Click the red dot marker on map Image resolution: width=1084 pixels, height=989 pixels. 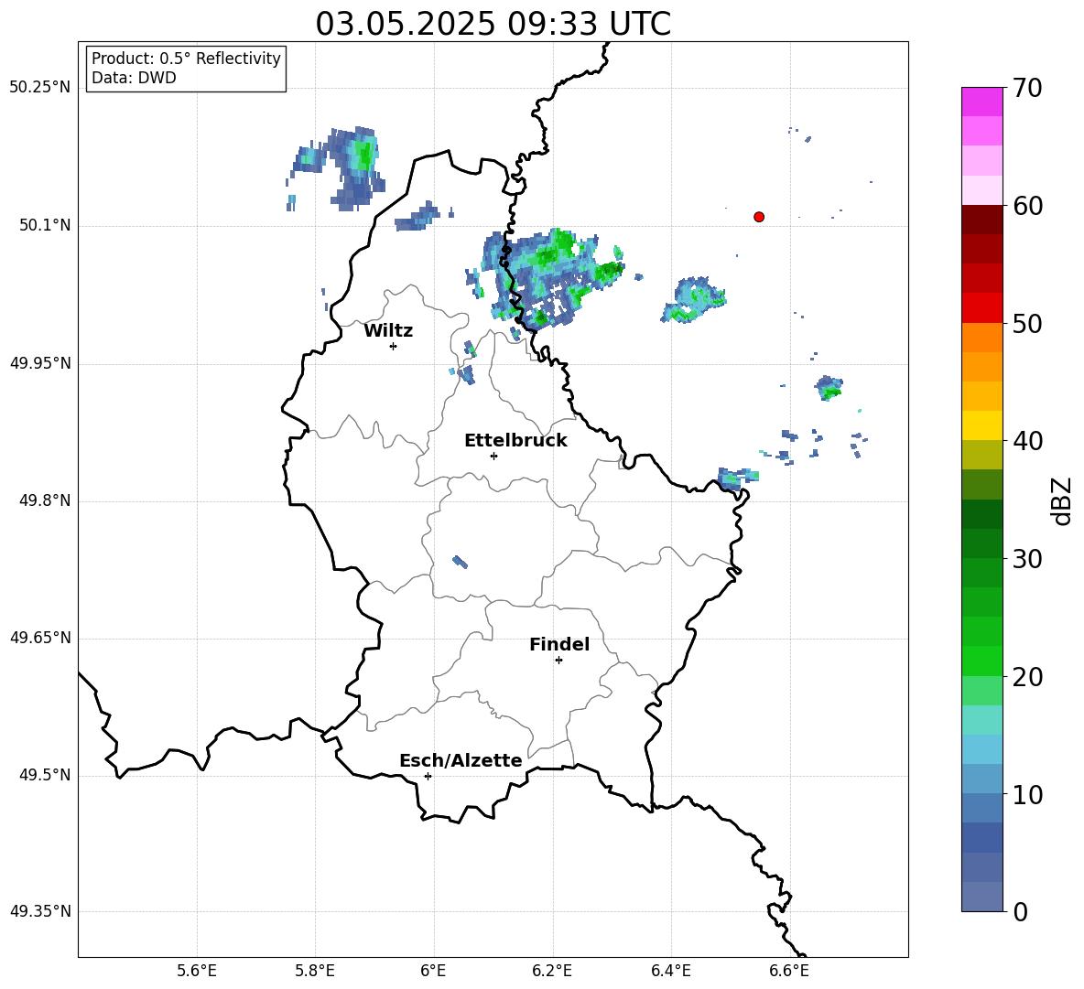coord(759,217)
